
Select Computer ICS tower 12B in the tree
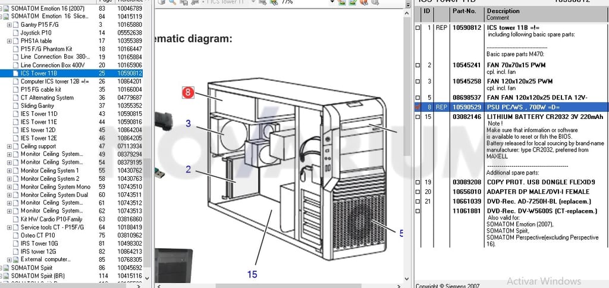[55, 82]
